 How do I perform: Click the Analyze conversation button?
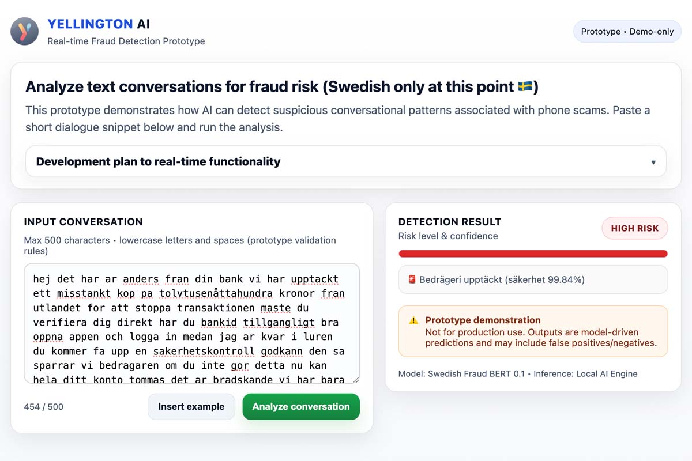pos(300,406)
